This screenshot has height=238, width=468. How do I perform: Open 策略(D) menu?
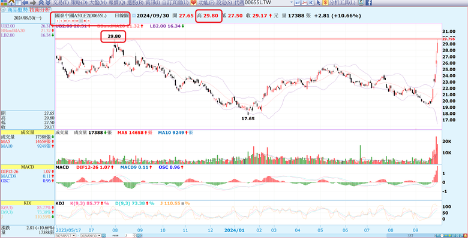point(79,2)
